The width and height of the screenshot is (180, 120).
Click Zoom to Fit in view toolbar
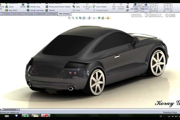pos(69,18)
